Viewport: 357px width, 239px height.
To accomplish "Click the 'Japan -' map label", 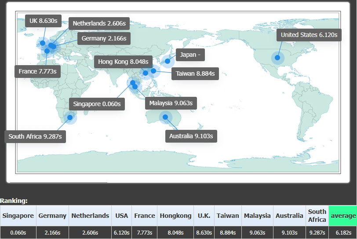I will (x=190, y=55).
